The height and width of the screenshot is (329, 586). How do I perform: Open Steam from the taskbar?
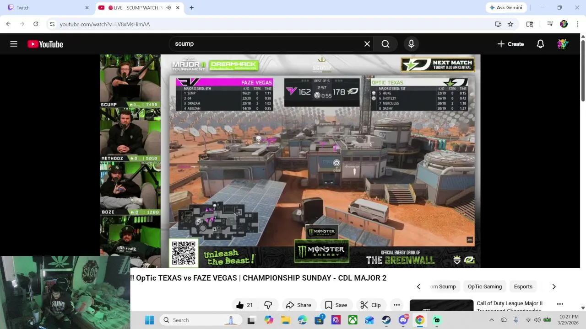coord(386,320)
